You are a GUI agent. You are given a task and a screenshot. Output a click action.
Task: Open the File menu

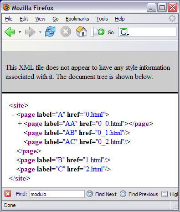(9, 19)
